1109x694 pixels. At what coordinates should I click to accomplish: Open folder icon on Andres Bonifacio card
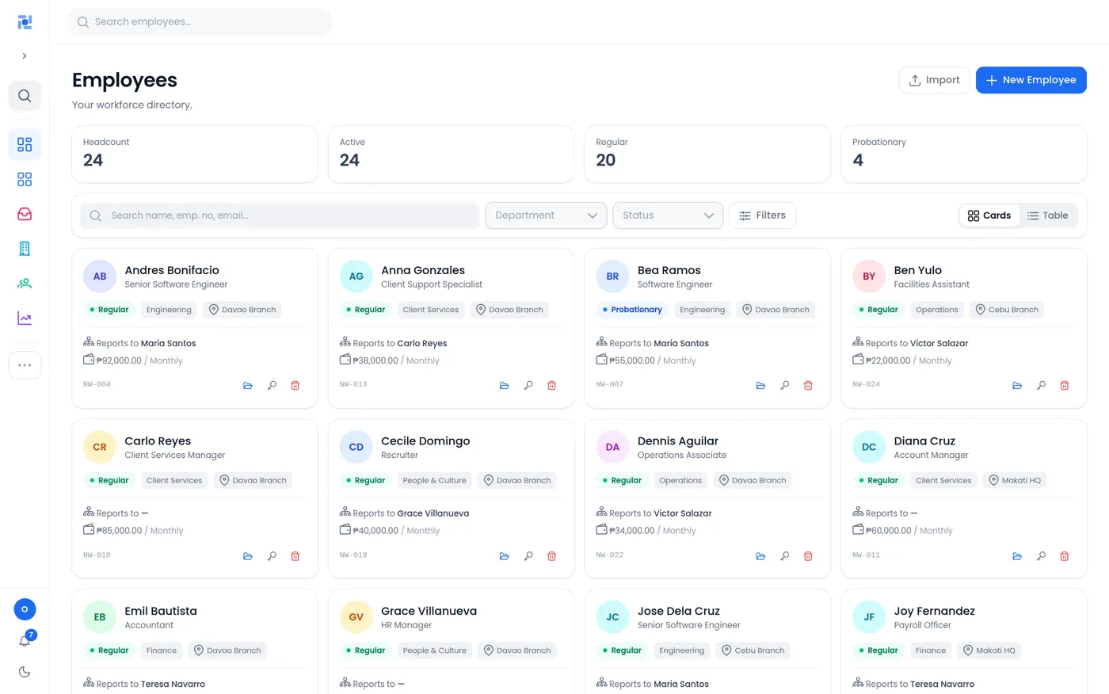[x=248, y=386]
